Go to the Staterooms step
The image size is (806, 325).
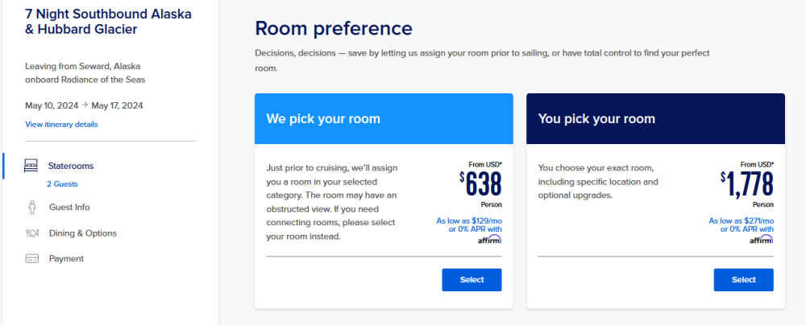tap(71, 166)
